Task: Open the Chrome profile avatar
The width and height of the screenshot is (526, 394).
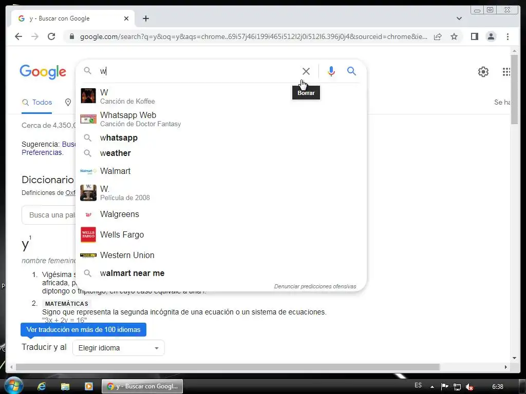Action: click(491, 36)
